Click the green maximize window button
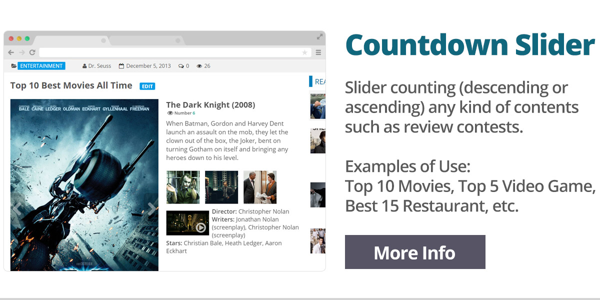The width and height of the screenshot is (600, 300). pos(27,38)
